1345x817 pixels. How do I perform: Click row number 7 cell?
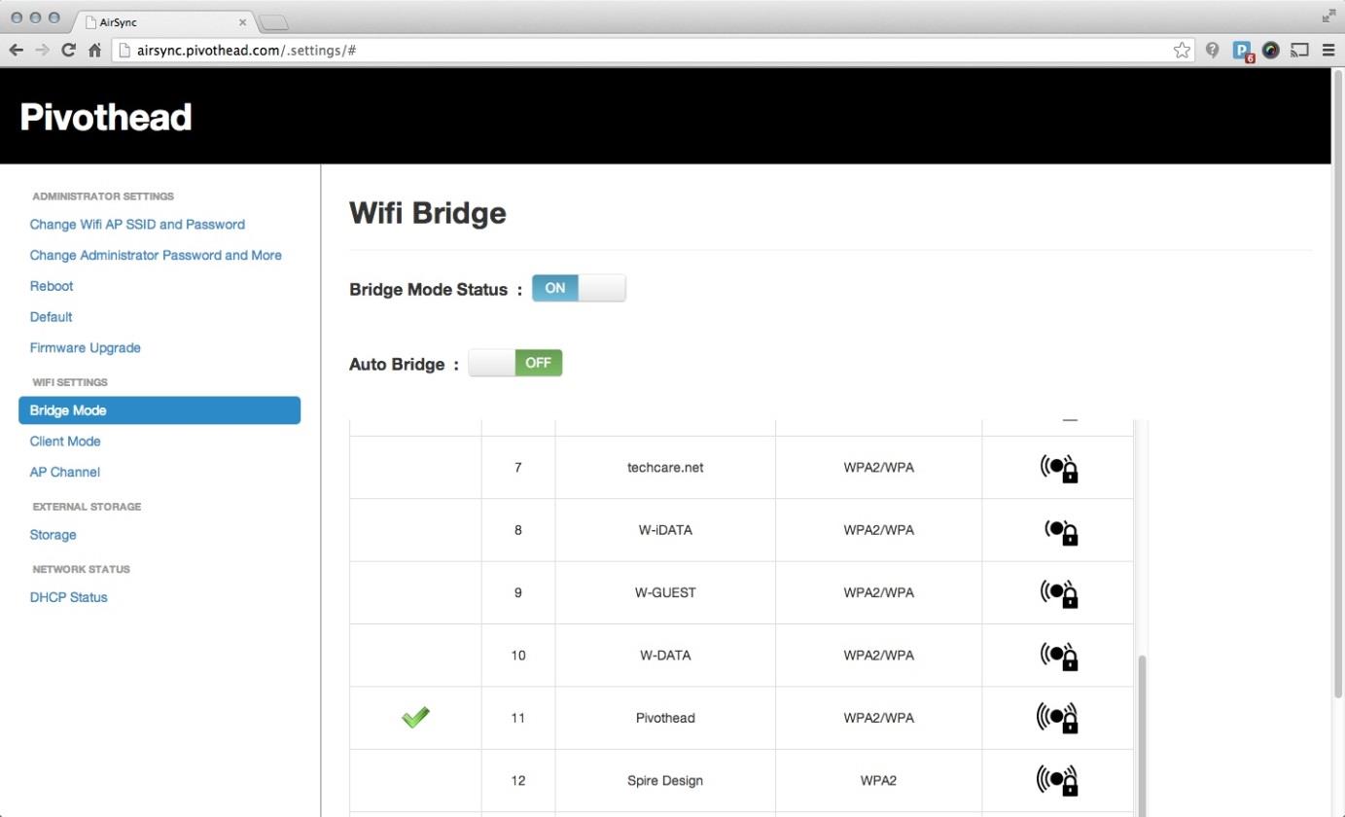pos(518,468)
